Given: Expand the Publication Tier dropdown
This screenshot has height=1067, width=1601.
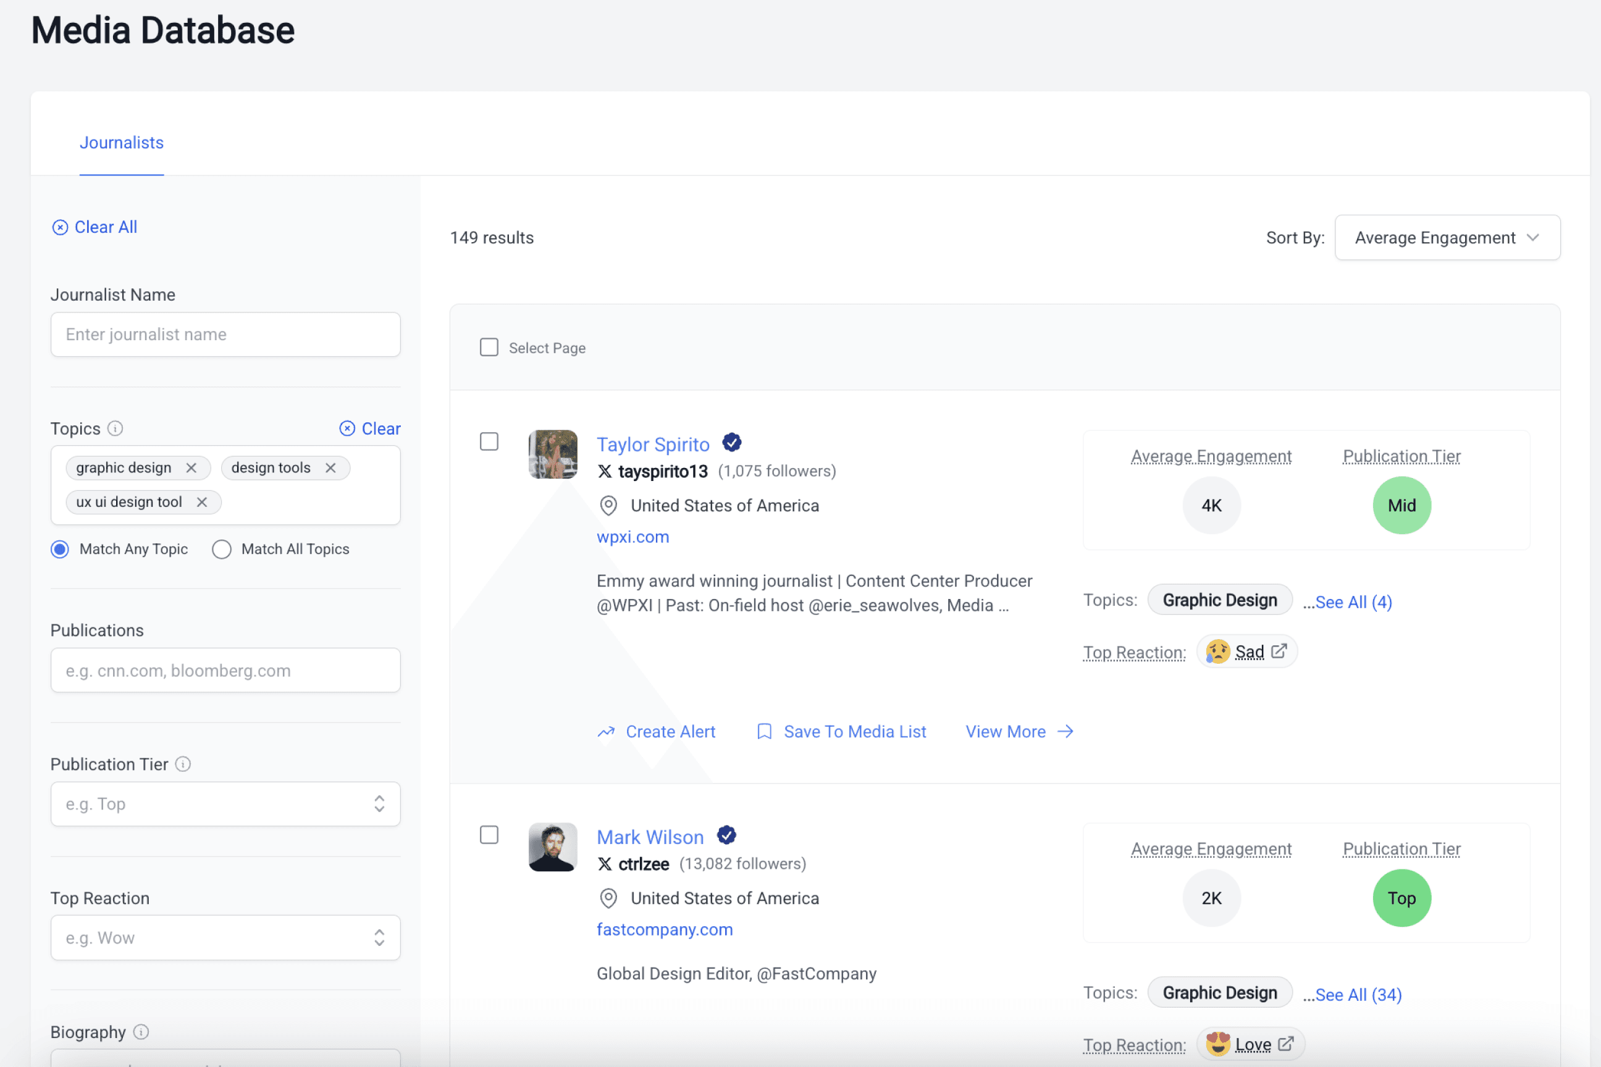Looking at the screenshot, I should [225, 805].
